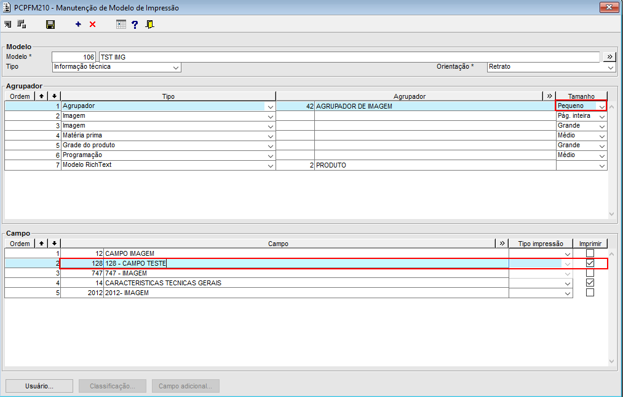
Task: Open Tamanho dropdown in Modelo RichText row
Action: tap(602, 166)
